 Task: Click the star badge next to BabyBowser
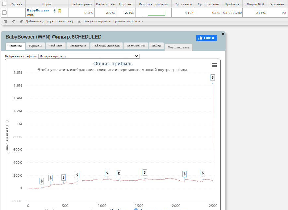pyautogui.click(x=60, y=10)
